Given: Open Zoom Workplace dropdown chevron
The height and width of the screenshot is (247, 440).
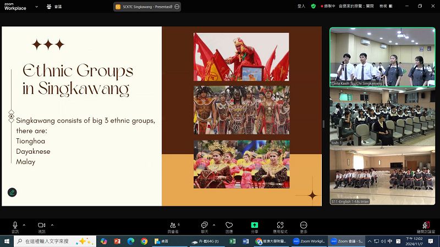Looking at the screenshot, I should coord(37,7).
